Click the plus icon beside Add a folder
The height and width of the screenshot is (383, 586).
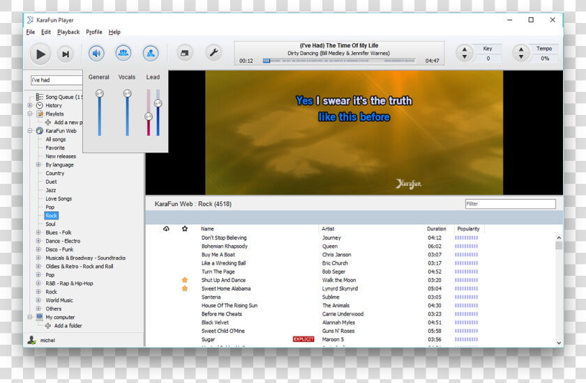click(48, 326)
